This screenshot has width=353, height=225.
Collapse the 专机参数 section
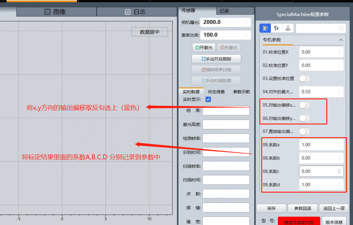340,40
